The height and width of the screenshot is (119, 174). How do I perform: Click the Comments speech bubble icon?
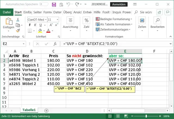(x=168, y=12)
